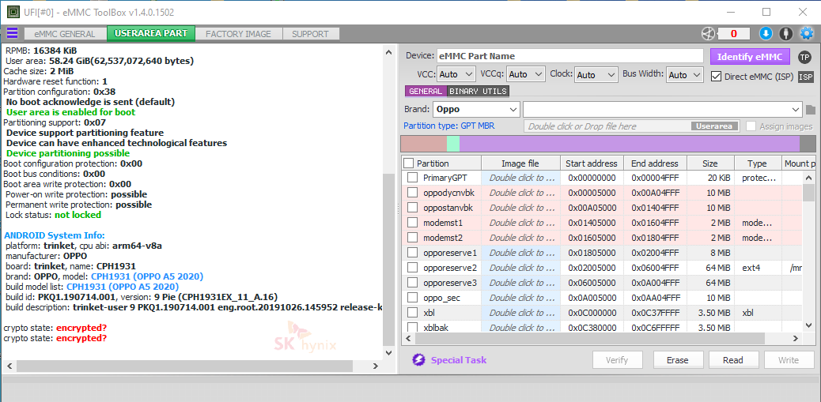Click the mint green segment of partition bar
This screenshot has width=821, height=402.
click(x=453, y=144)
